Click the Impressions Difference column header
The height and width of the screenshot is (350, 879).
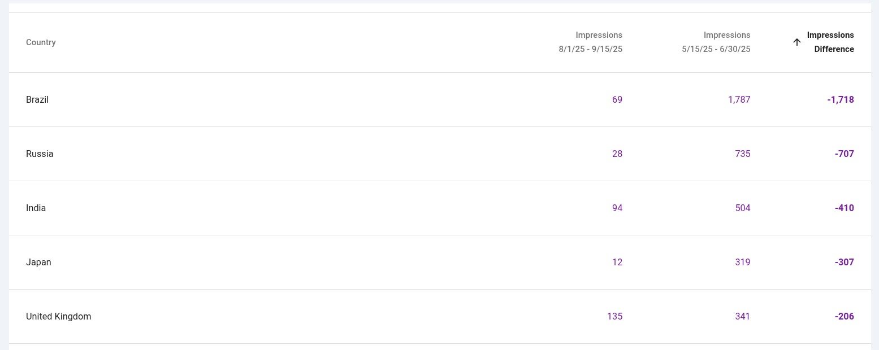[x=830, y=42]
